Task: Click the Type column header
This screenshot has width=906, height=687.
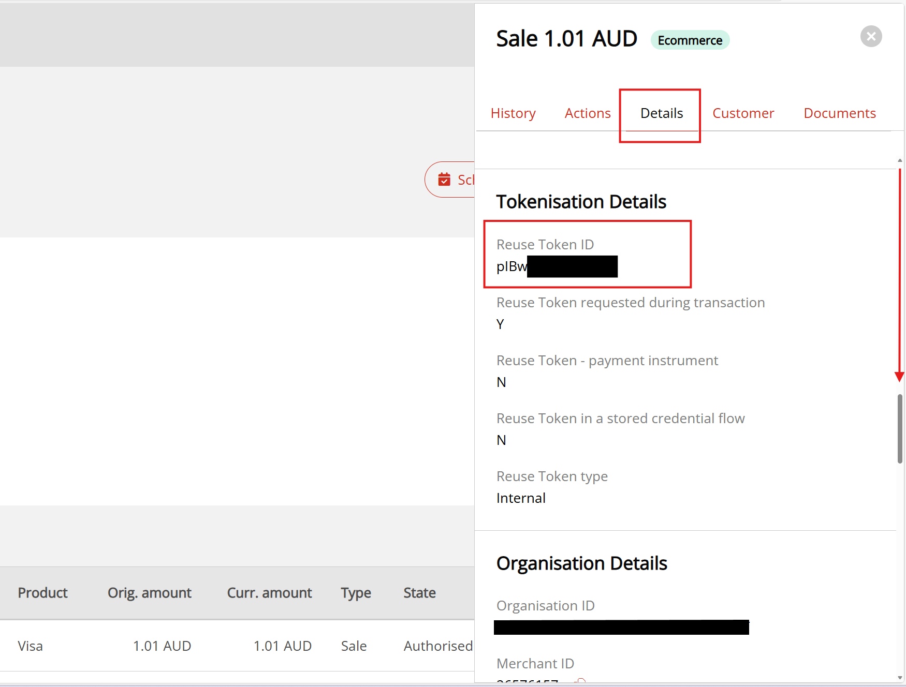Action: point(356,593)
